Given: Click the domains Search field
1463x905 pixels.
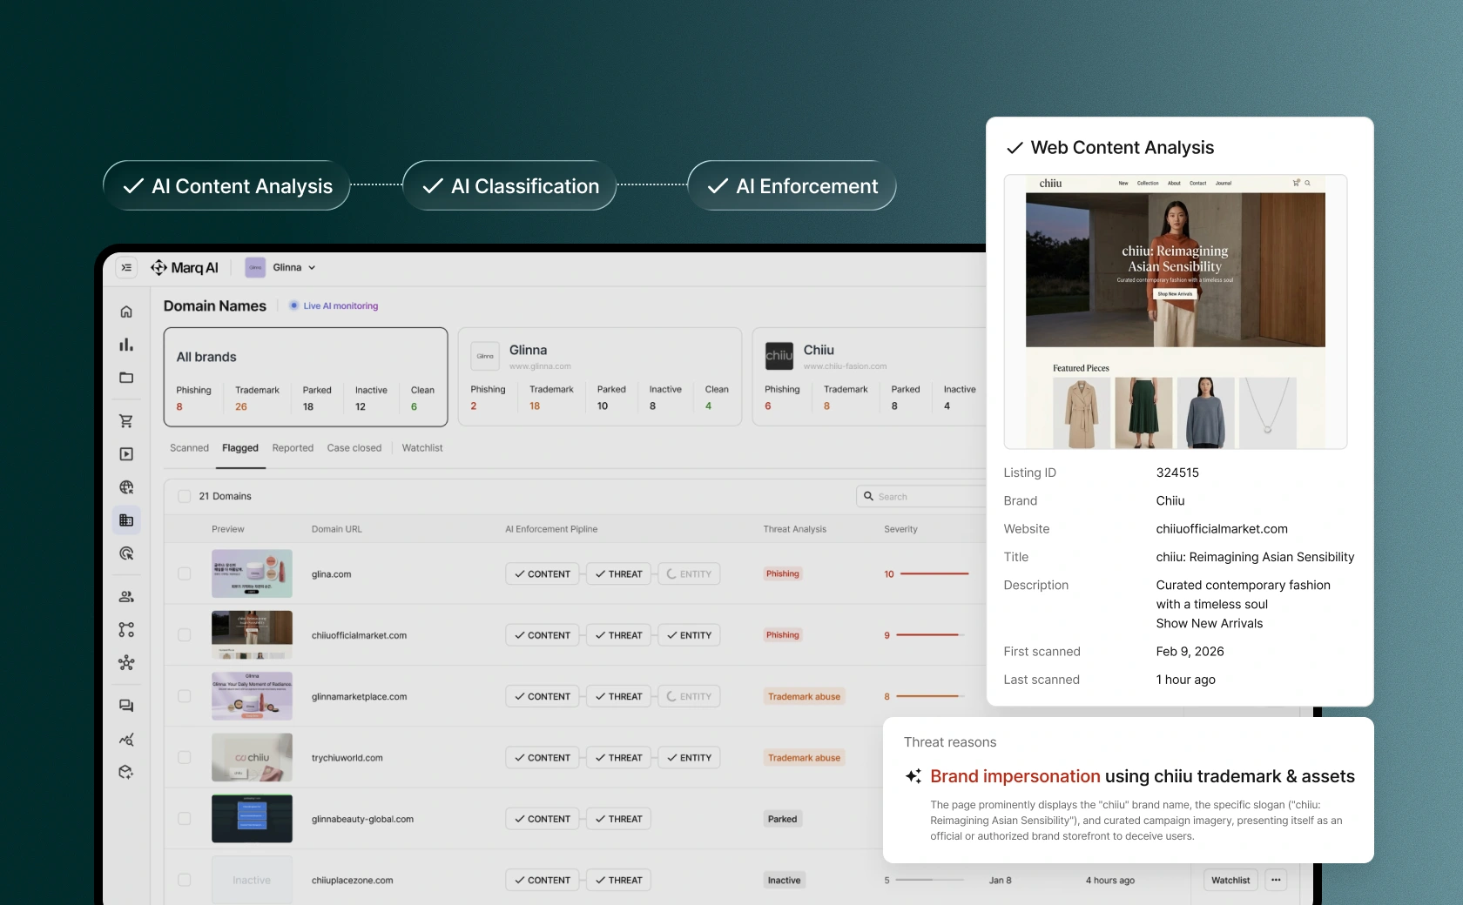Looking at the screenshot, I should (x=923, y=496).
